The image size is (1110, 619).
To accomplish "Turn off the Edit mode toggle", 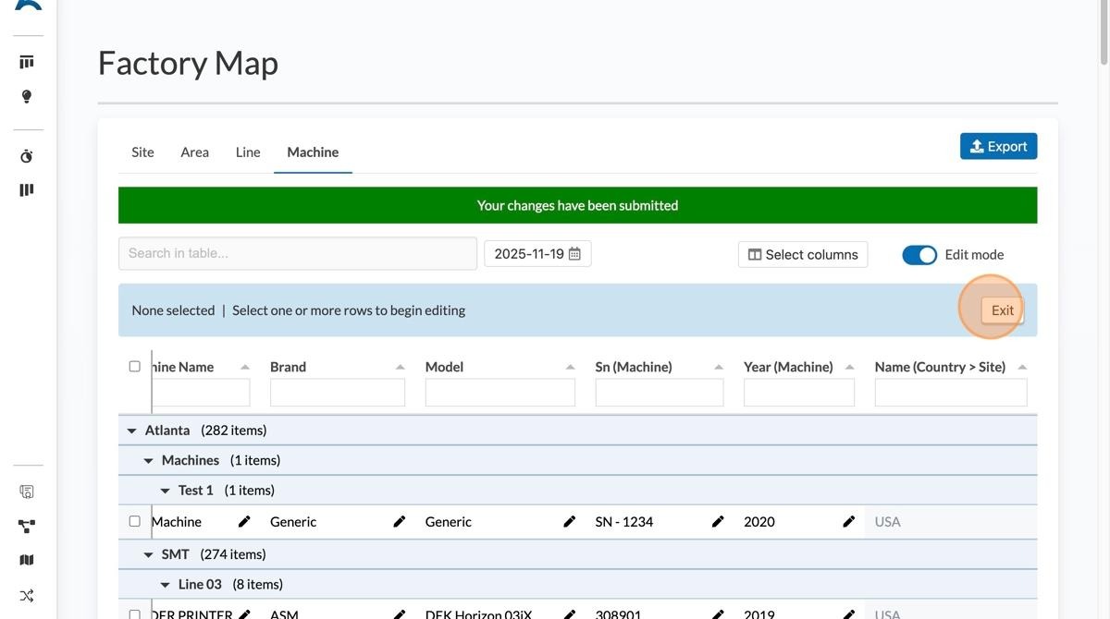I will (x=919, y=255).
